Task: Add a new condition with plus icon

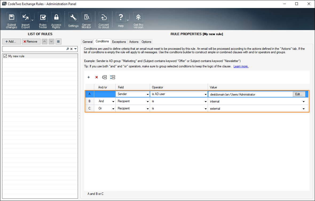Action: (x=89, y=77)
